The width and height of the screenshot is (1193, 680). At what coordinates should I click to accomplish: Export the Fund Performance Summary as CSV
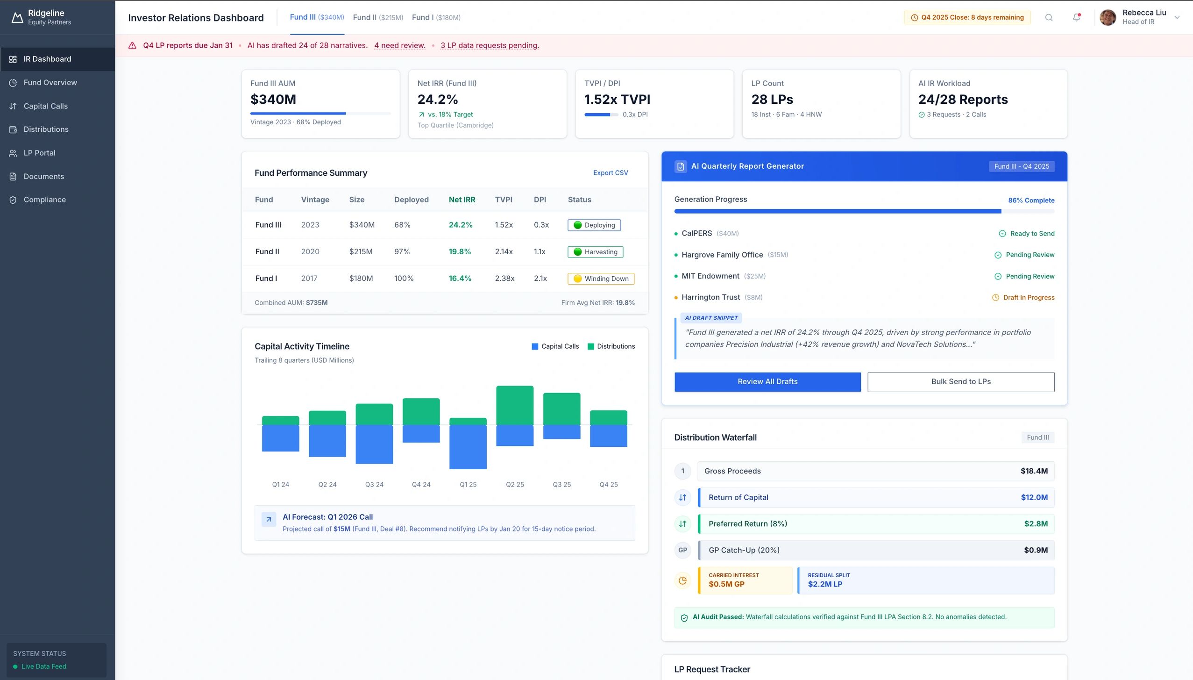point(610,172)
